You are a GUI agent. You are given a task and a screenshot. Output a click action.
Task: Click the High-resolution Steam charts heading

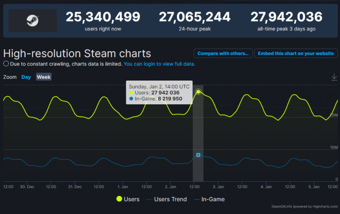coord(77,53)
